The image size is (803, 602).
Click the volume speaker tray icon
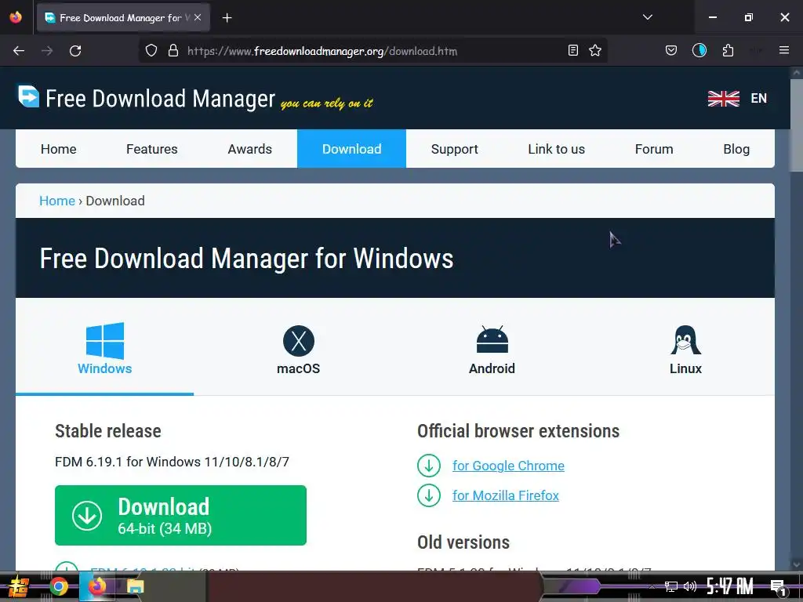690,586
